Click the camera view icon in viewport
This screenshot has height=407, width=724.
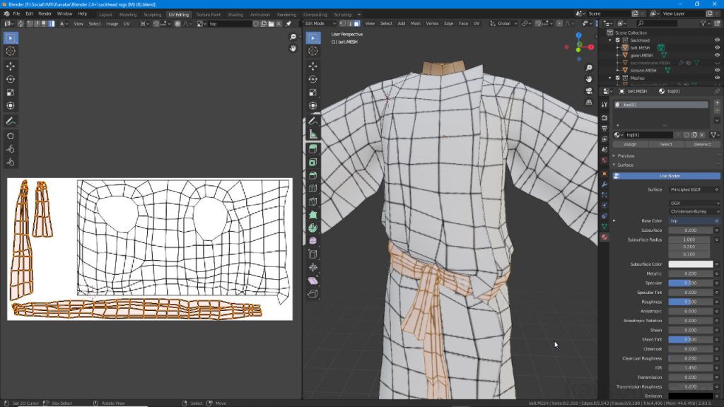(x=589, y=92)
